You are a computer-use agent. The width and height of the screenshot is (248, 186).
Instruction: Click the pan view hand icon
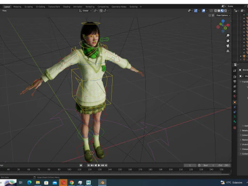click(228, 41)
